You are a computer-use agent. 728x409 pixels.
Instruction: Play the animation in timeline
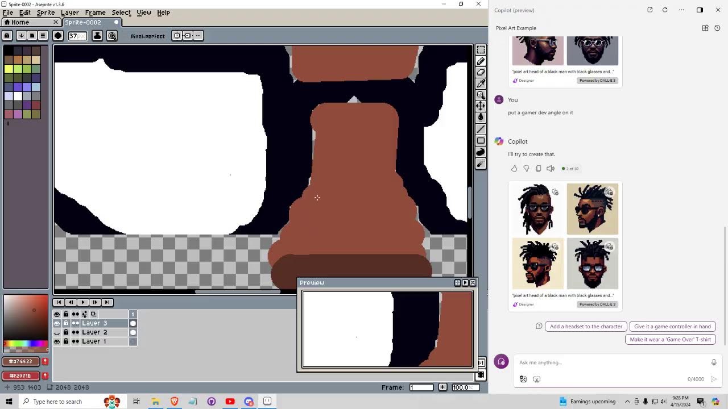click(83, 302)
